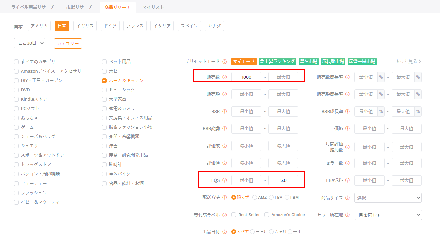Show tooltip icon beside 販売額

pyautogui.click(x=225, y=94)
